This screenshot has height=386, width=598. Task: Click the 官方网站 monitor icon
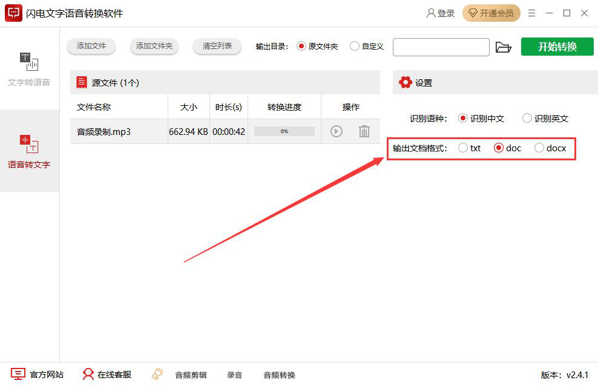(x=18, y=374)
